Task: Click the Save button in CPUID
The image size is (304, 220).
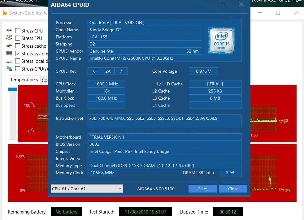Action: pos(202,189)
